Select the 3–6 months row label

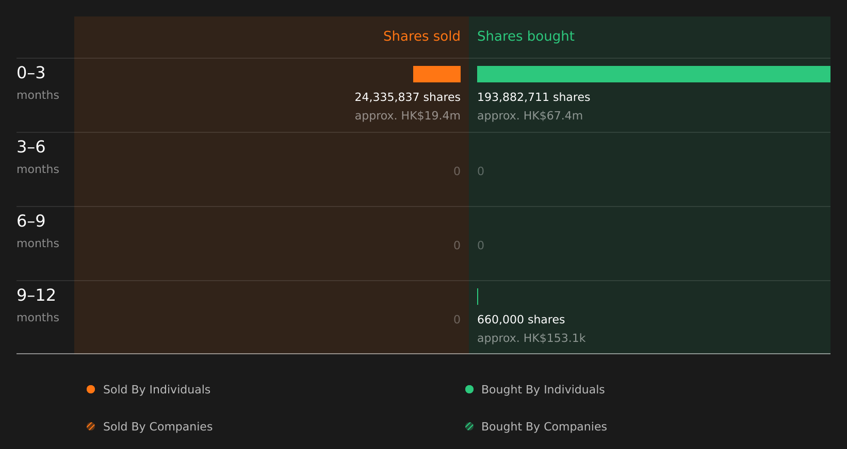pos(38,157)
